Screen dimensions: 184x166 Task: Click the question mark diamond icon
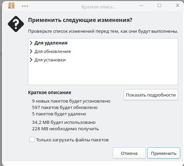pos(16,24)
